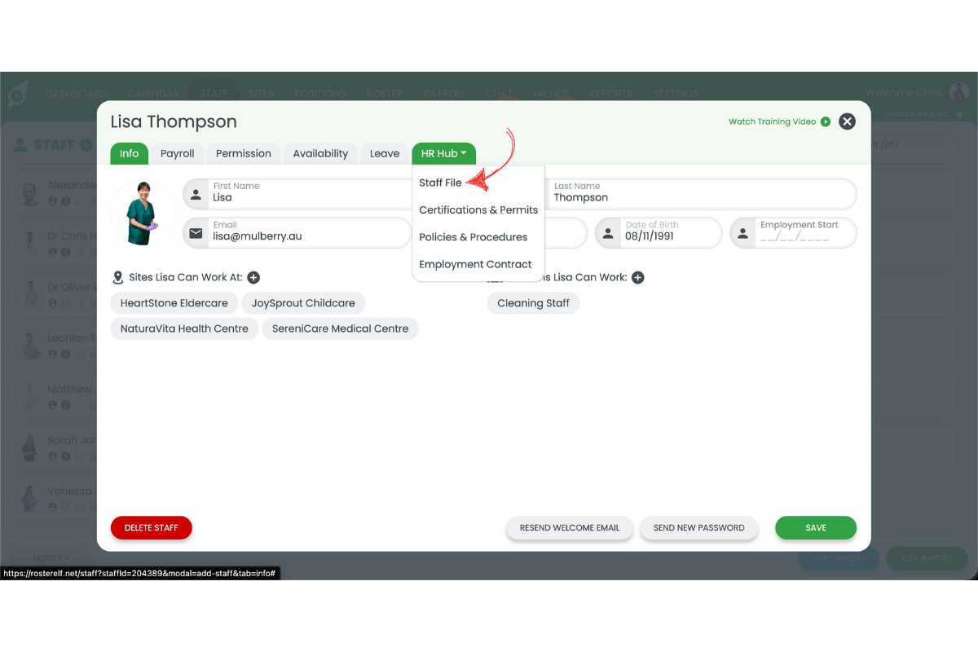
Task: Open the HR Hub dropdown
Action: point(443,153)
